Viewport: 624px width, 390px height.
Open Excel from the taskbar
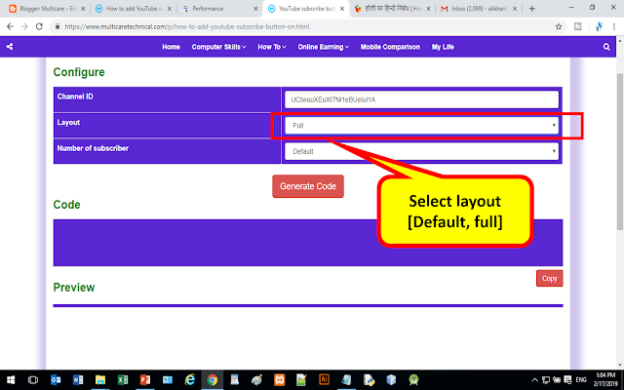(x=123, y=380)
